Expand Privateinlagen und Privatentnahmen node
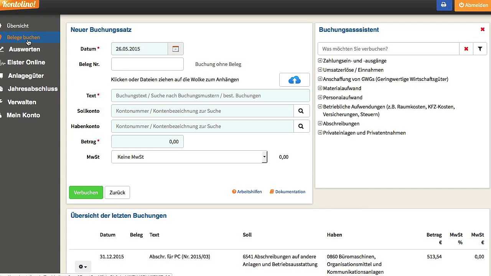Screen dimensions: 491x276 pyautogui.click(x=320, y=133)
